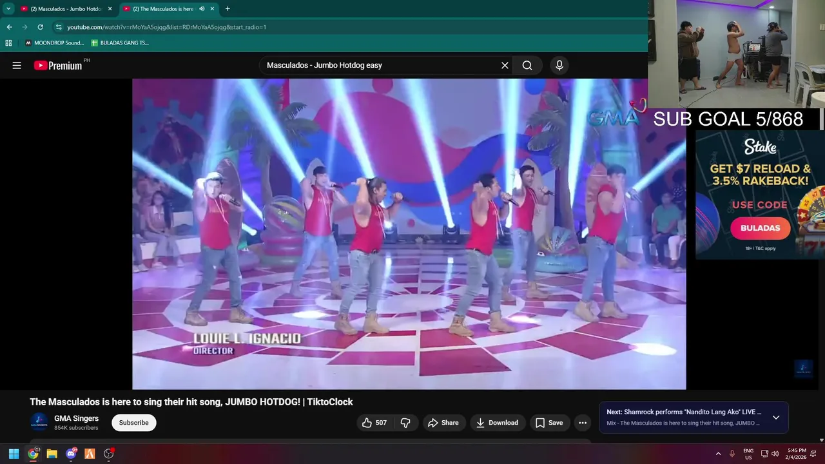
Task: Click the 854K subscribers count
Action: pos(76,428)
